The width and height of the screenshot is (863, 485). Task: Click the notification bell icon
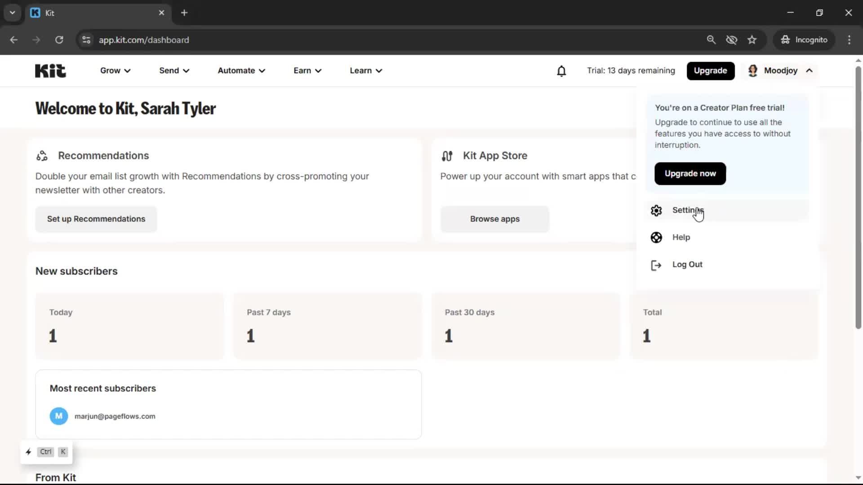(x=561, y=71)
